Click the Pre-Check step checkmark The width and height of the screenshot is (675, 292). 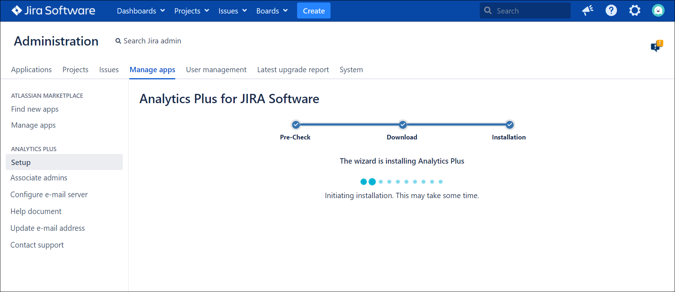pyautogui.click(x=296, y=125)
